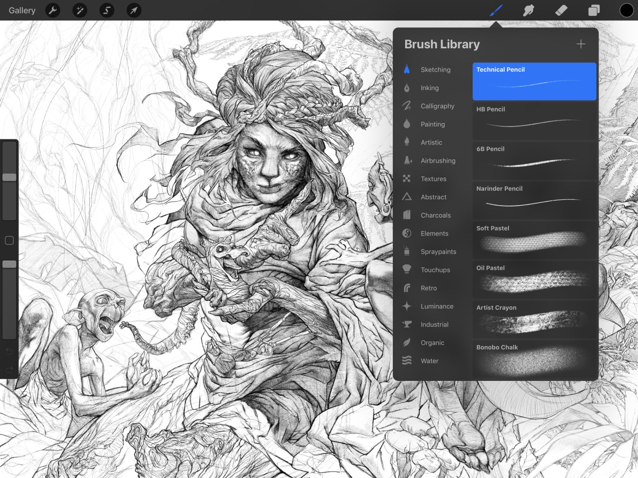The image size is (638, 478).
Task: Open the Adjustments panel
Action: pyautogui.click(x=80, y=10)
